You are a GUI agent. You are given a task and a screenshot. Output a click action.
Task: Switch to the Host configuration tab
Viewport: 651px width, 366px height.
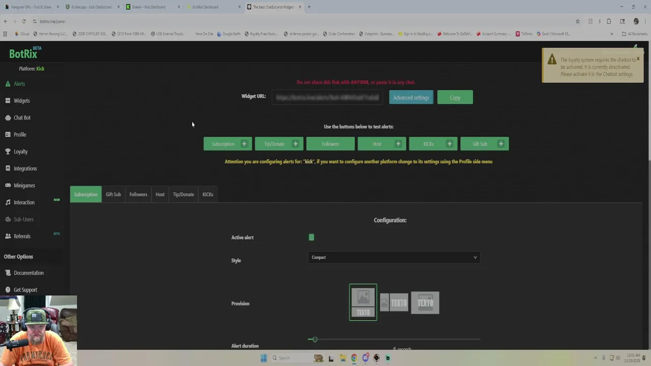[160, 194]
